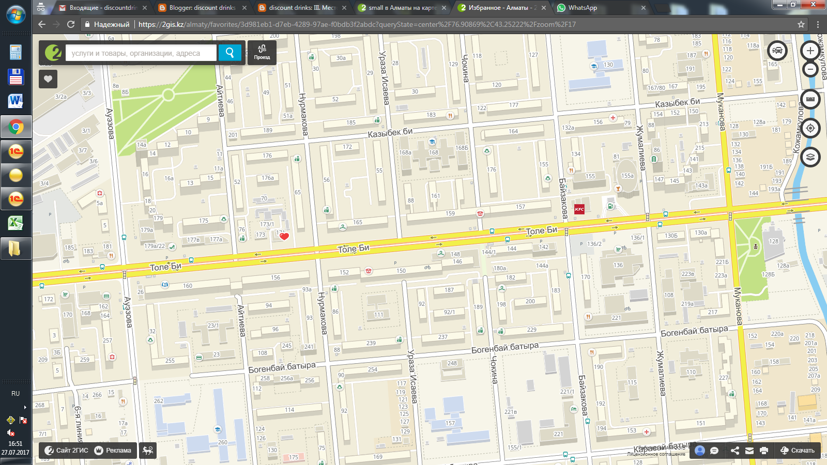The width and height of the screenshot is (827, 465).
Task: Open the Проезд route planner
Action: 262,52
